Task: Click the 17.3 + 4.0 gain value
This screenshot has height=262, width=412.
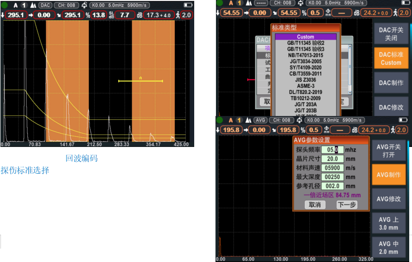Action: point(159,15)
